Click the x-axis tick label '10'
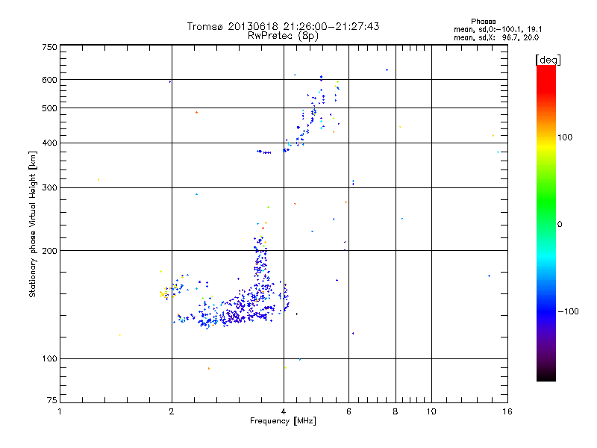This screenshot has height=448, width=597. click(x=431, y=411)
